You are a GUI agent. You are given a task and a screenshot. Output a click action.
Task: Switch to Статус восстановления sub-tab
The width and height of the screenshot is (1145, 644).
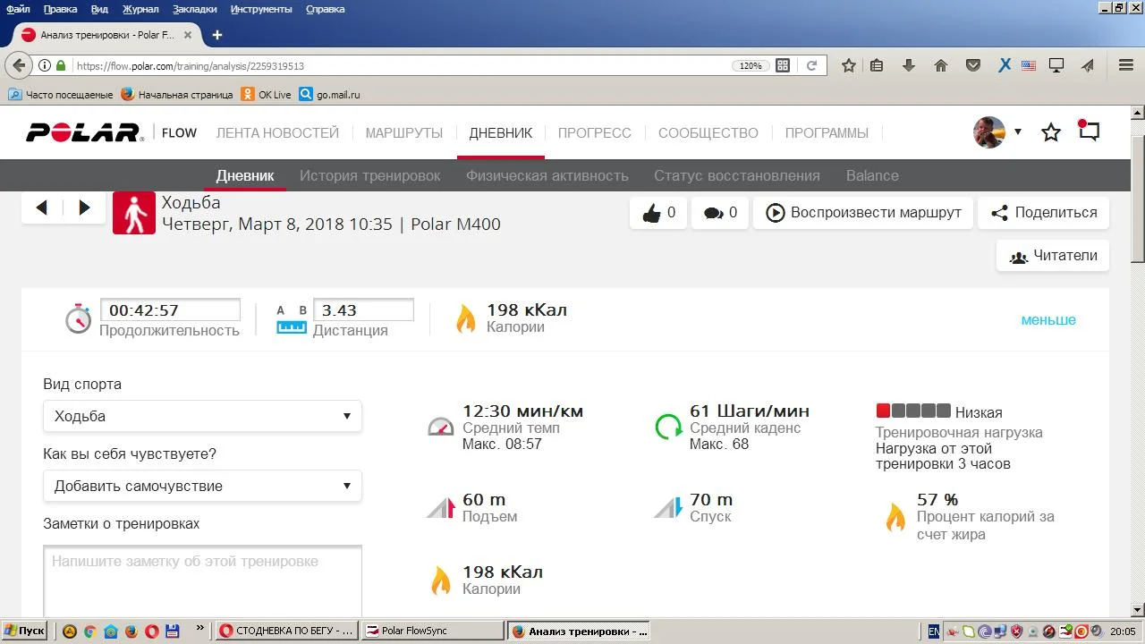(x=737, y=175)
